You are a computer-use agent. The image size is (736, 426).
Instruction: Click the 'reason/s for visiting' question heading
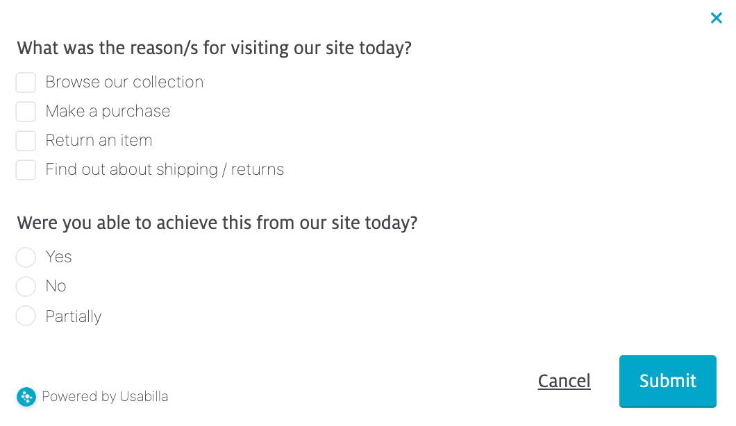pyautogui.click(x=214, y=48)
